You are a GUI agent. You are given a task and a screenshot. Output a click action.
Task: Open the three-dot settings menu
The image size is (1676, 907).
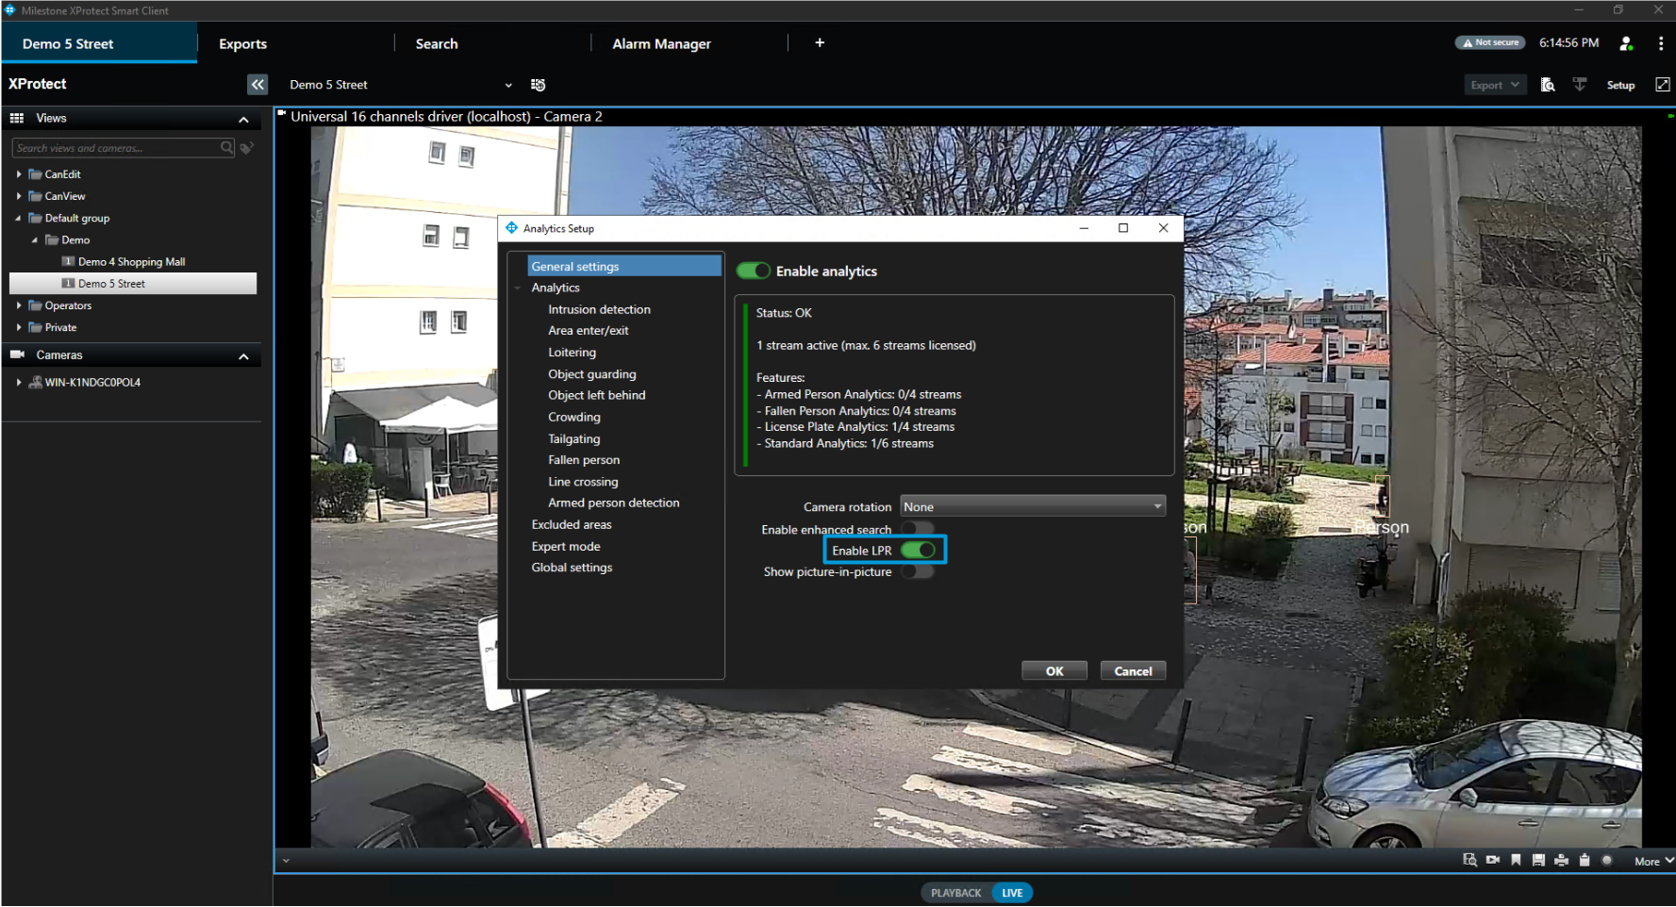coord(1660,43)
